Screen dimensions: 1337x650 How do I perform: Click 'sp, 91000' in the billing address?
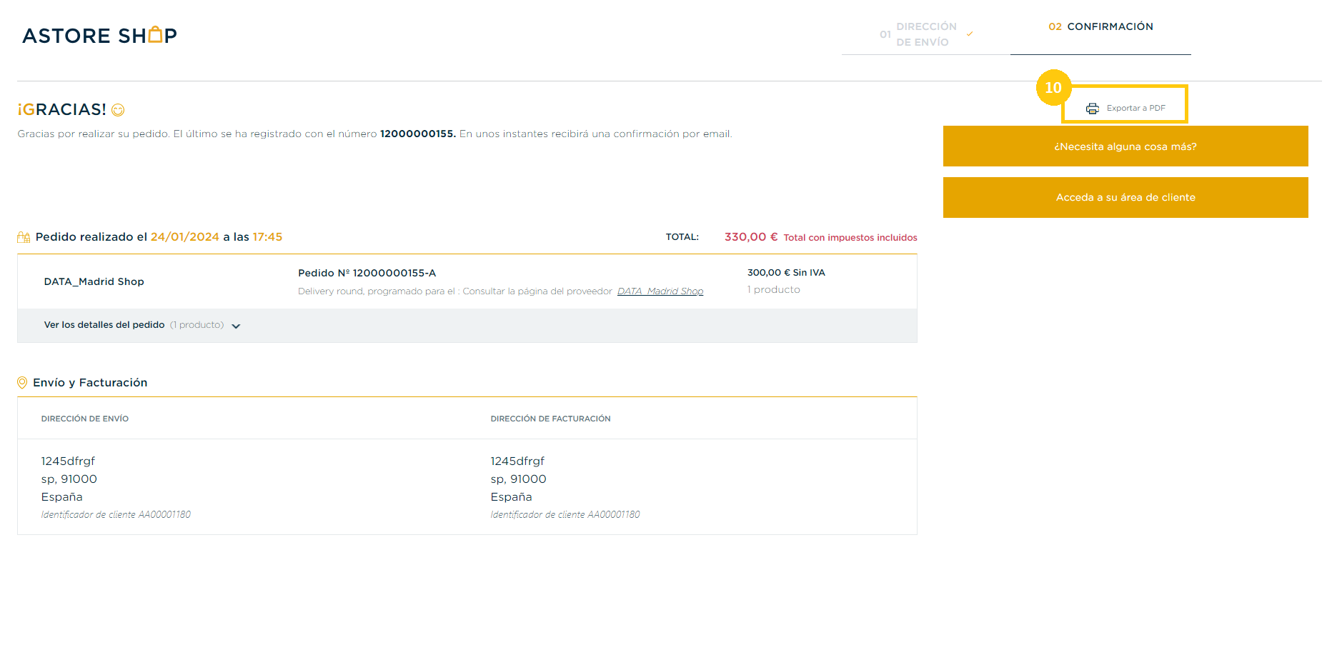pos(518,479)
